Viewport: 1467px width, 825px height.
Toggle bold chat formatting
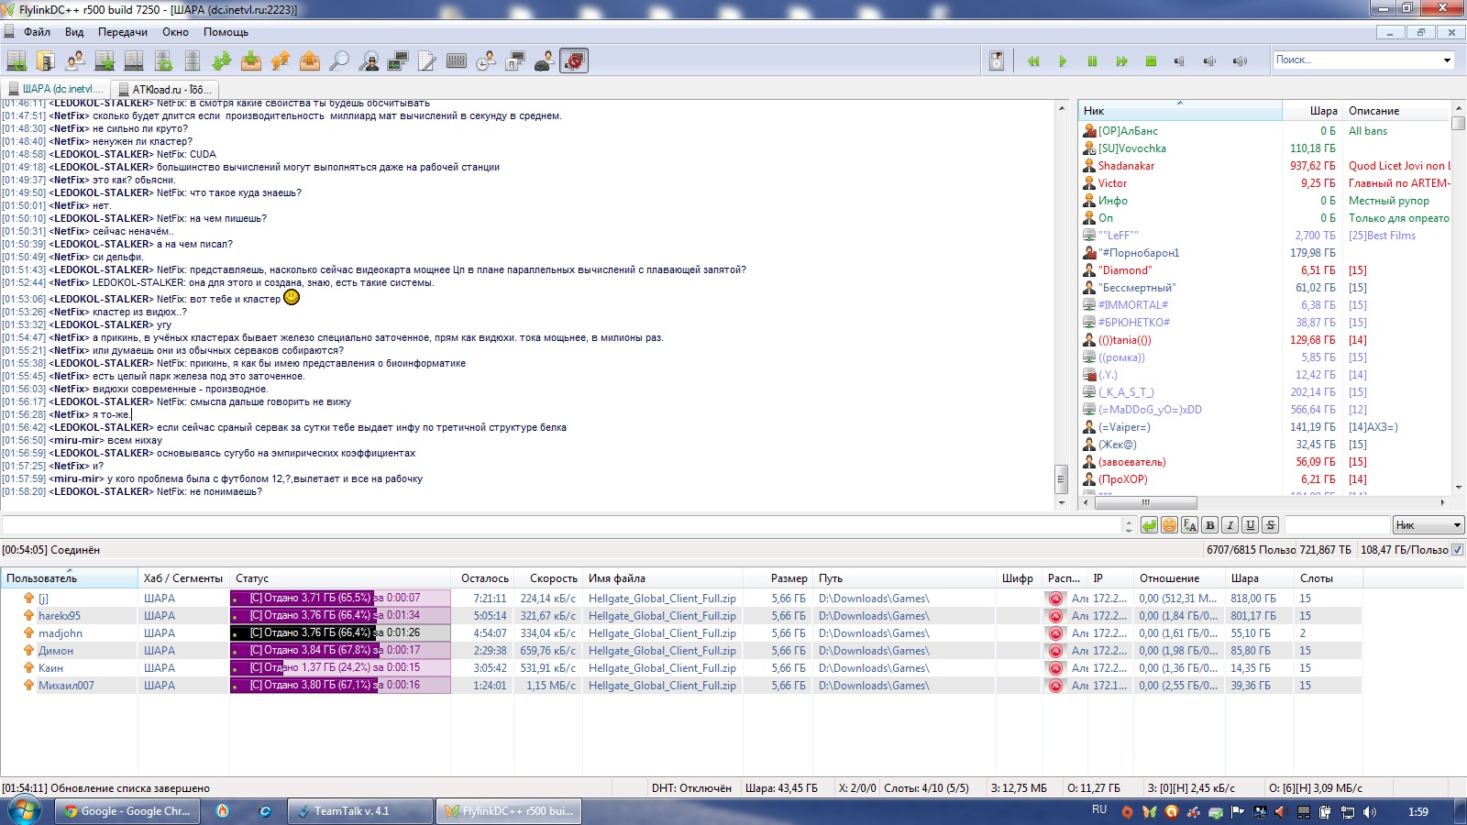tap(1209, 525)
